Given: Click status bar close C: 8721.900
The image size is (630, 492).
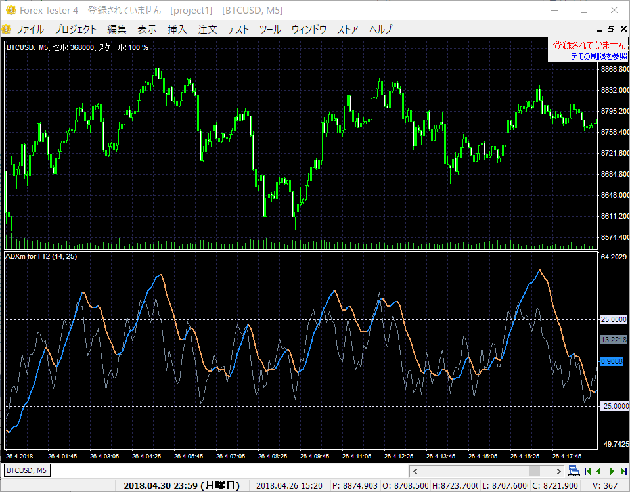Looking at the screenshot, I should (x=555, y=485).
